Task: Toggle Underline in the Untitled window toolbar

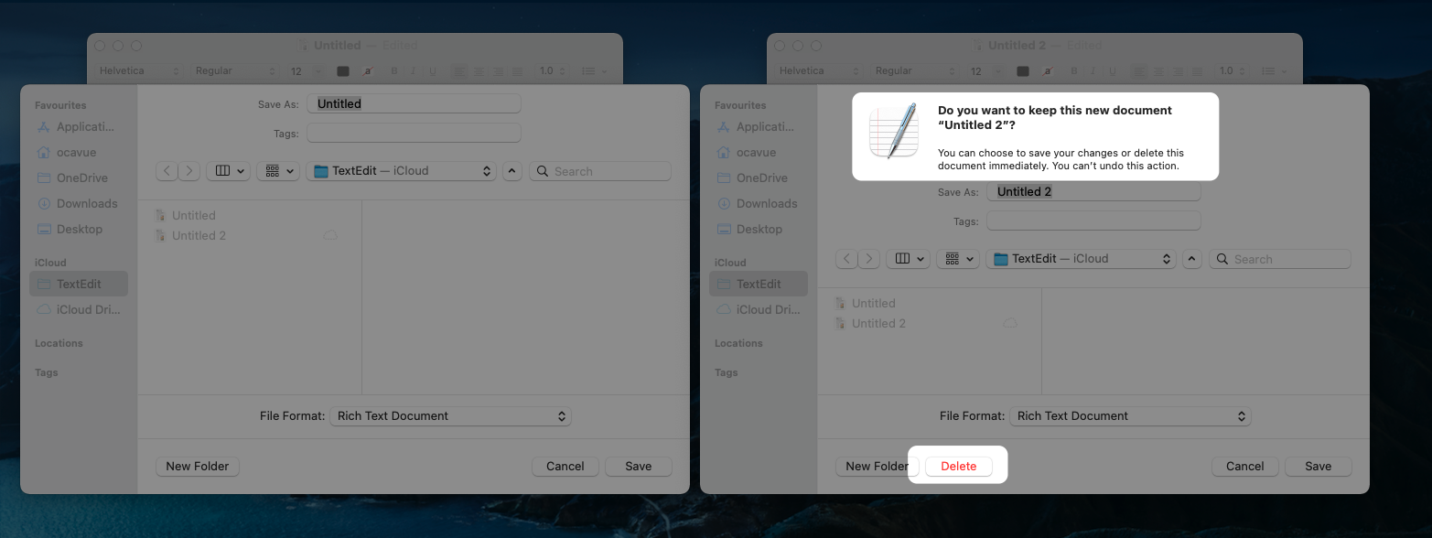Action: [x=433, y=70]
